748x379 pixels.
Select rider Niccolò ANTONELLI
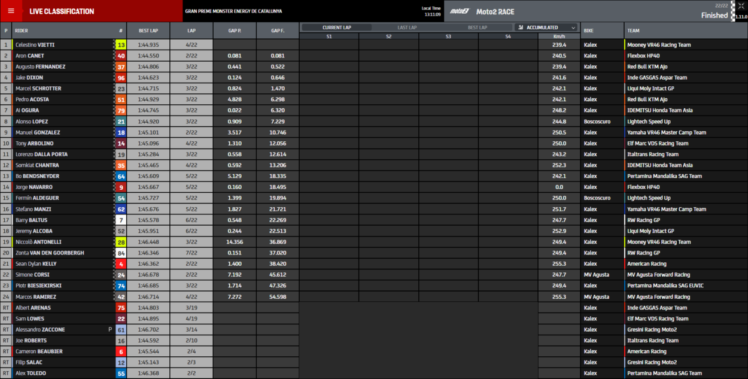(x=38, y=242)
